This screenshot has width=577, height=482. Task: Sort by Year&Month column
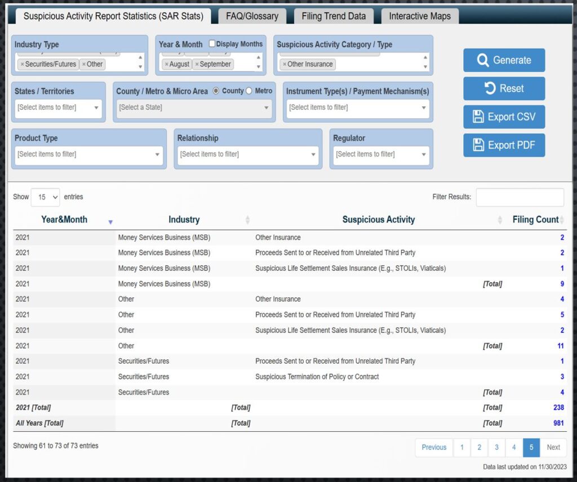click(64, 220)
